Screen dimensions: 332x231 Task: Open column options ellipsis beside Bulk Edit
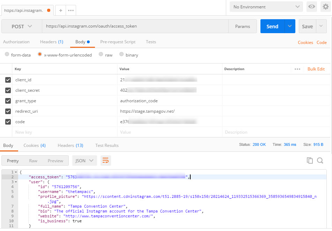click(x=297, y=69)
